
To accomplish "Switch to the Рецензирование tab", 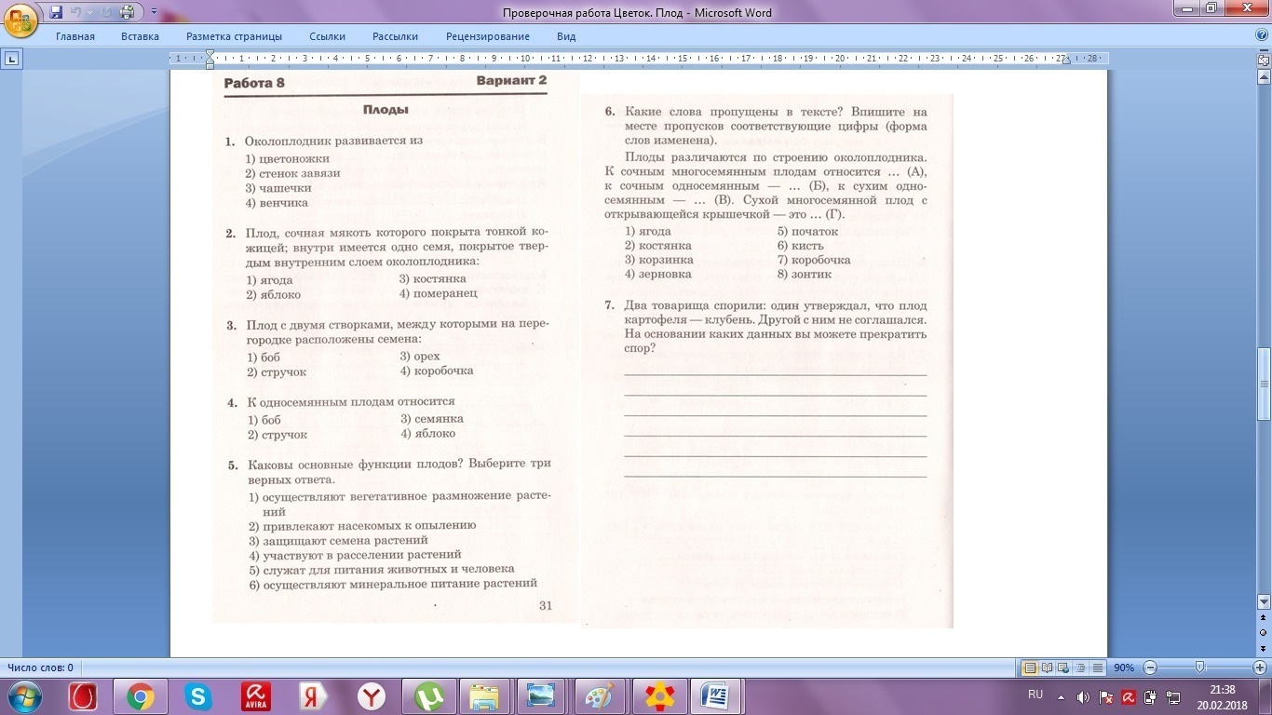I will click(488, 36).
